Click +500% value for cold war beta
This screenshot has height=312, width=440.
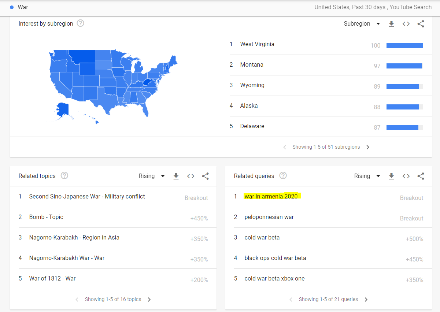tap(414, 239)
